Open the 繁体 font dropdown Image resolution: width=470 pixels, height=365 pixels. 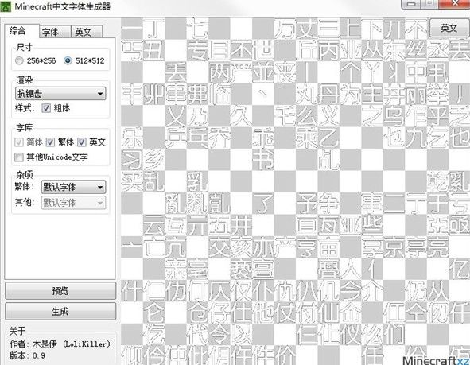point(73,188)
